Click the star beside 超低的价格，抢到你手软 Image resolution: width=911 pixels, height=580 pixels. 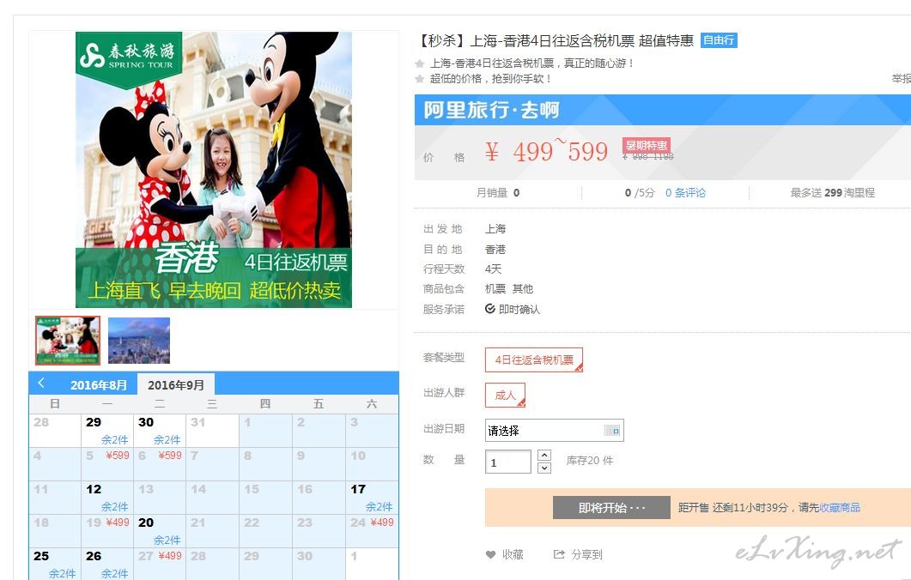coord(420,78)
